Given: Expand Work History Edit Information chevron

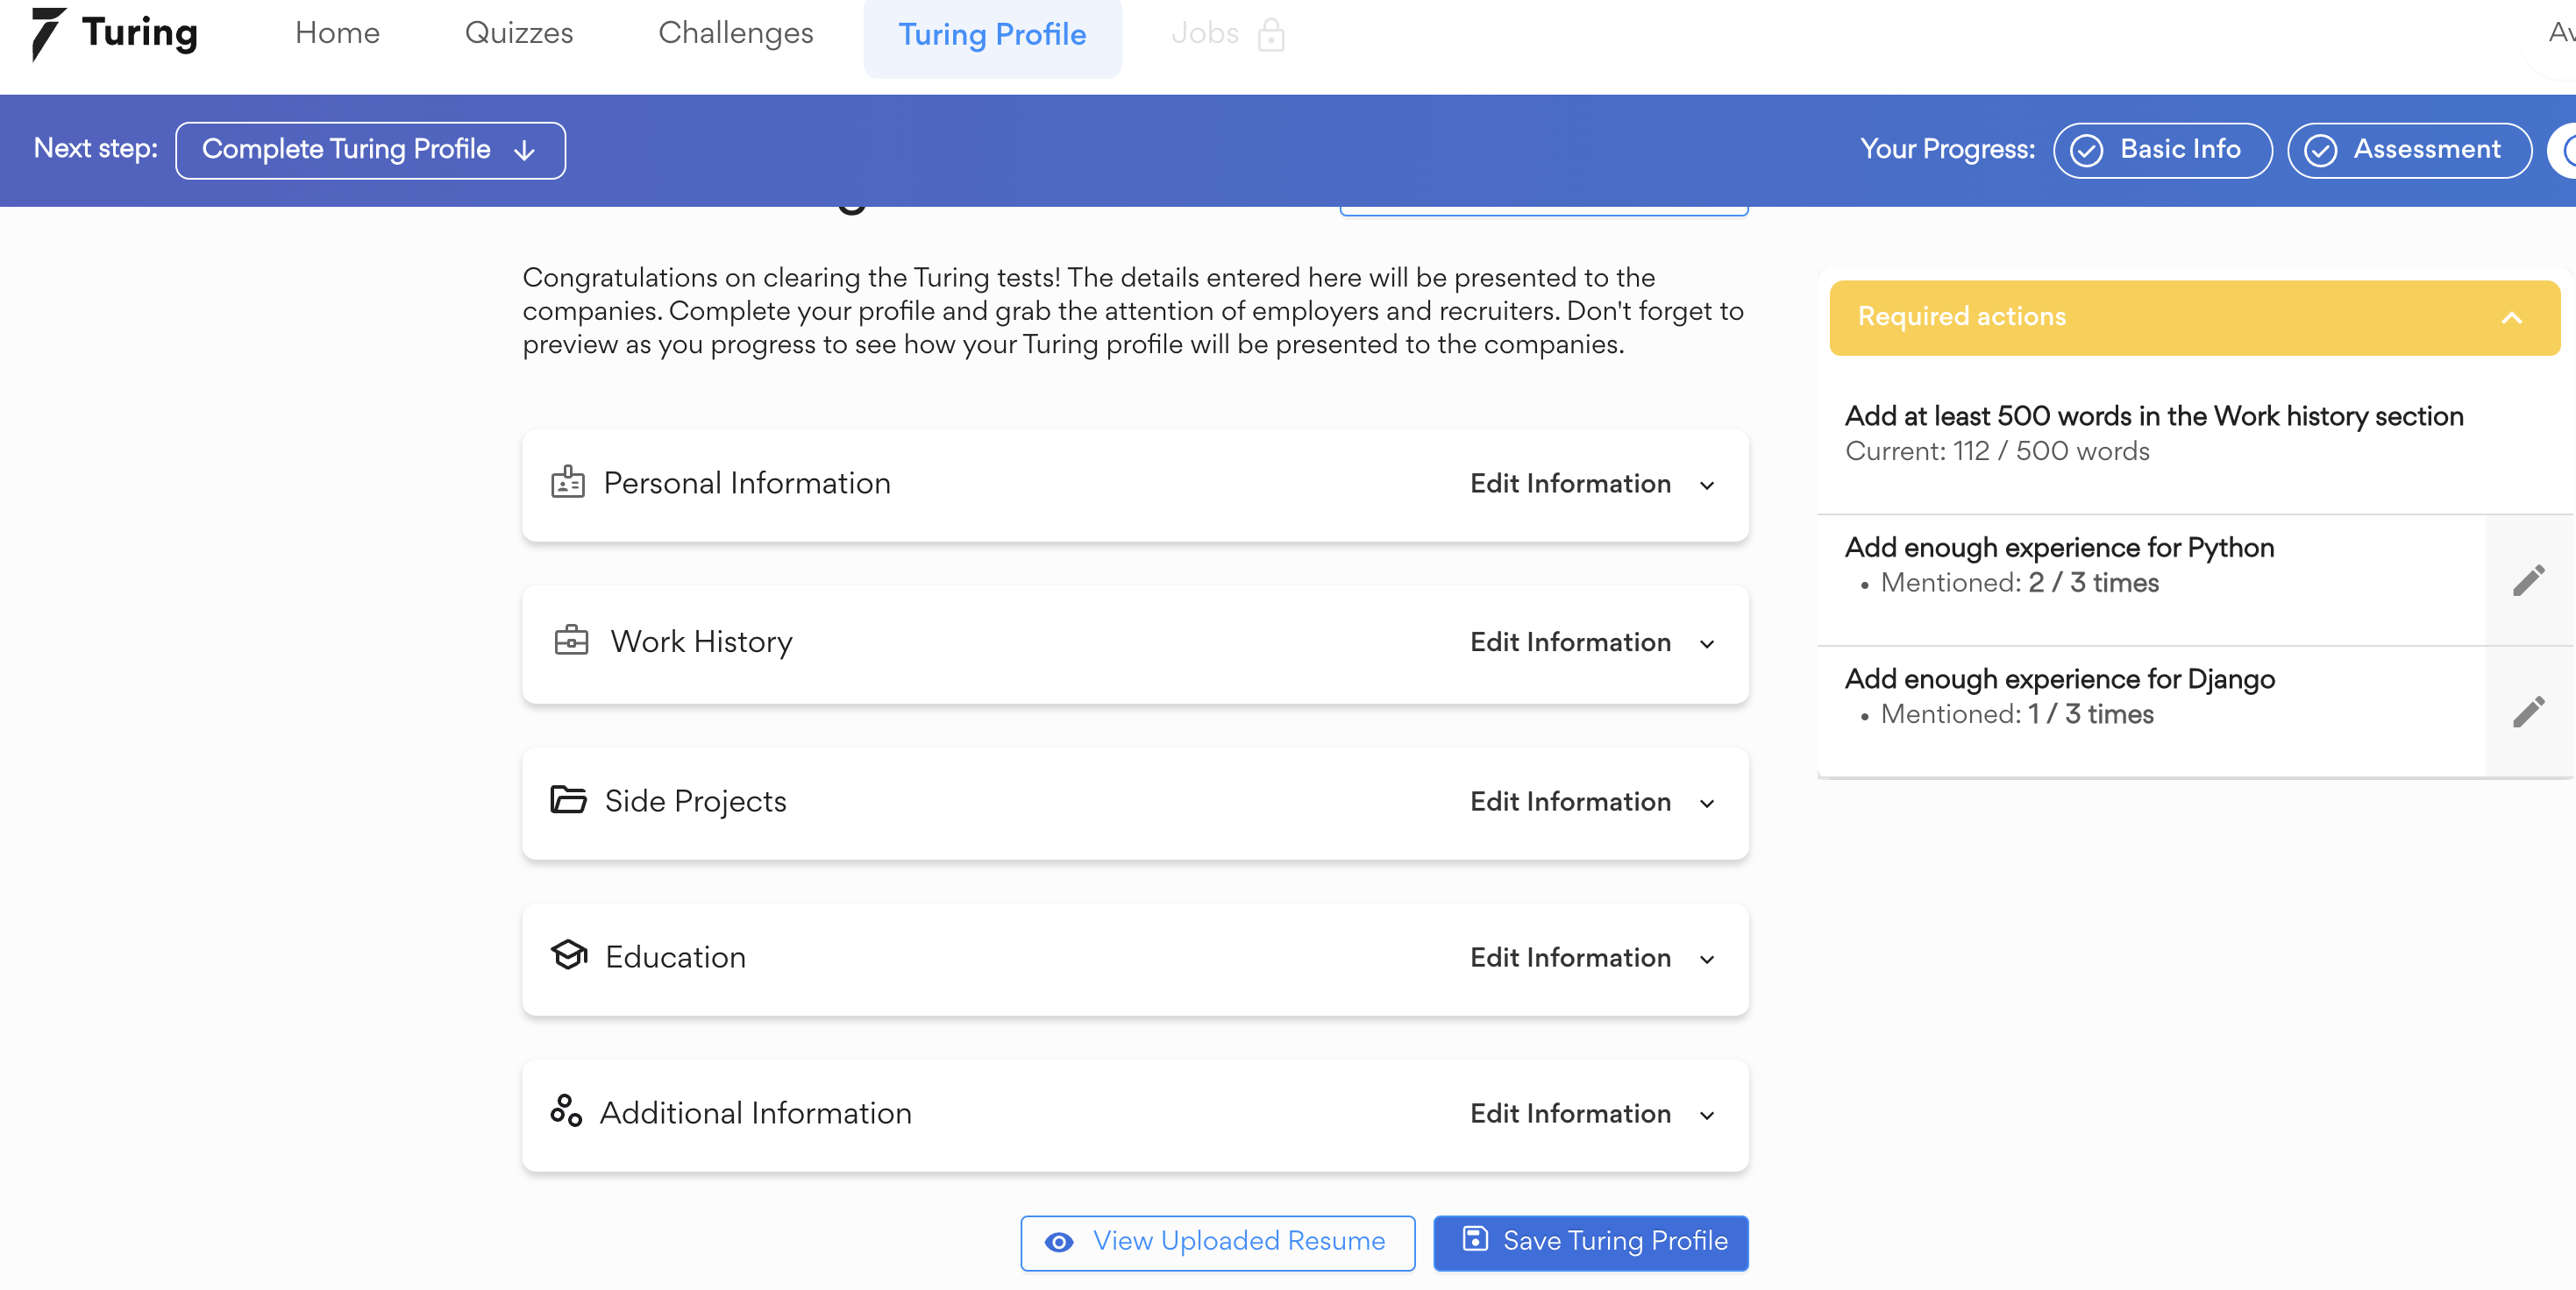Looking at the screenshot, I should point(1707,644).
